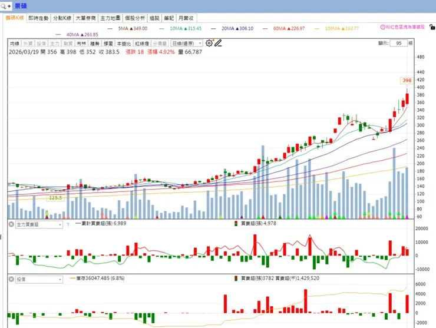The image size is (436, 328).
Task: Click the pink hint text about 籌碼股
Action: [405, 27]
